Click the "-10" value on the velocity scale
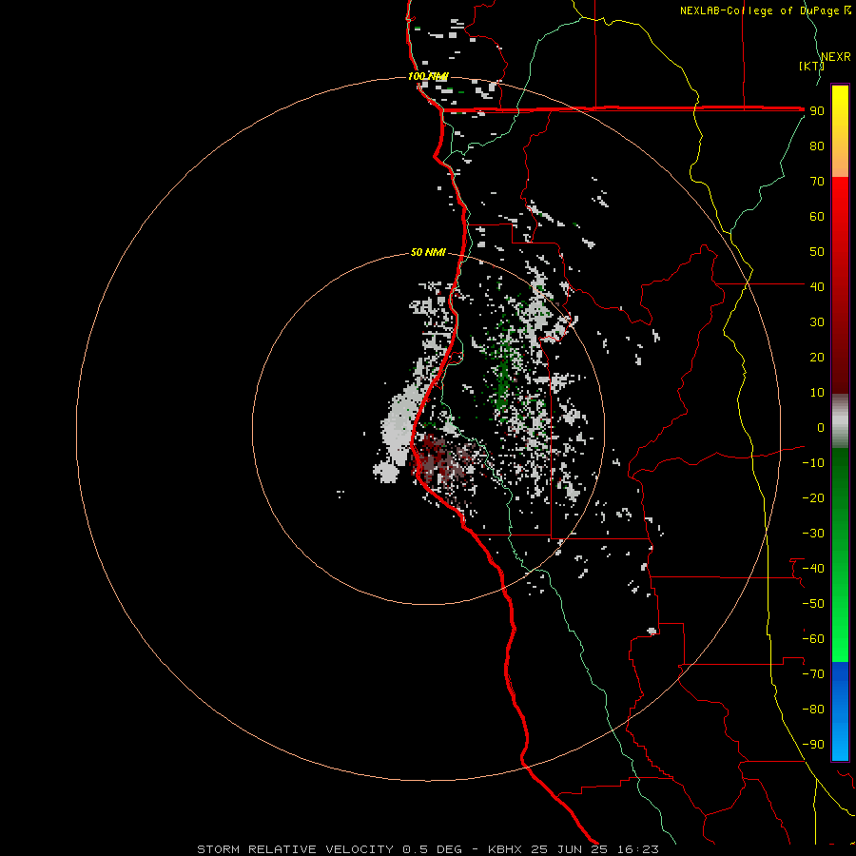The image size is (856, 856). point(813,463)
